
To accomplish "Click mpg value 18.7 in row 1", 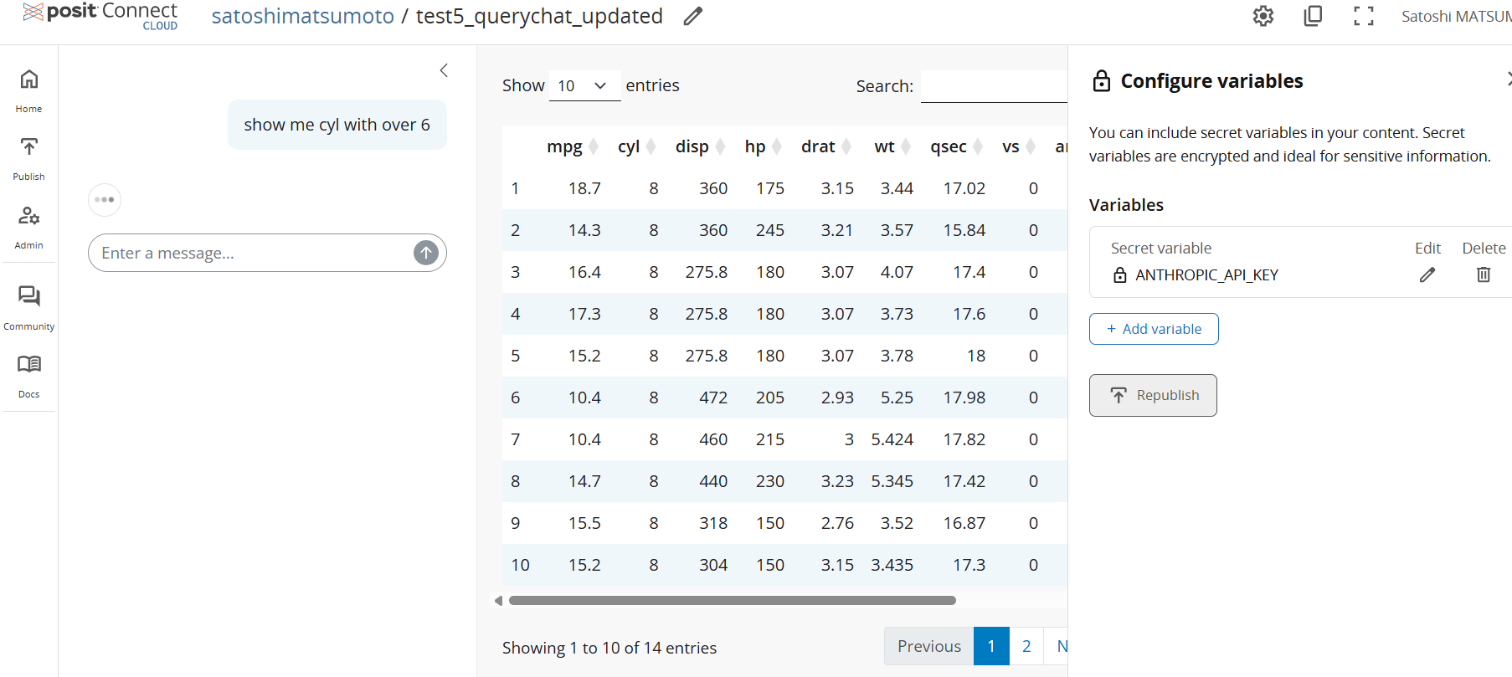I will click(584, 188).
